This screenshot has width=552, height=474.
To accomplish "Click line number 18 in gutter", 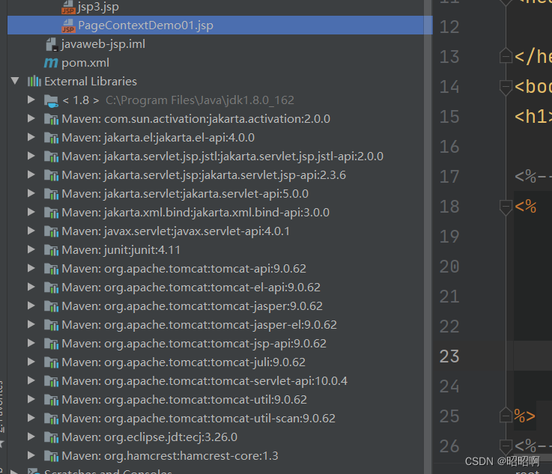I will pyautogui.click(x=449, y=207).
